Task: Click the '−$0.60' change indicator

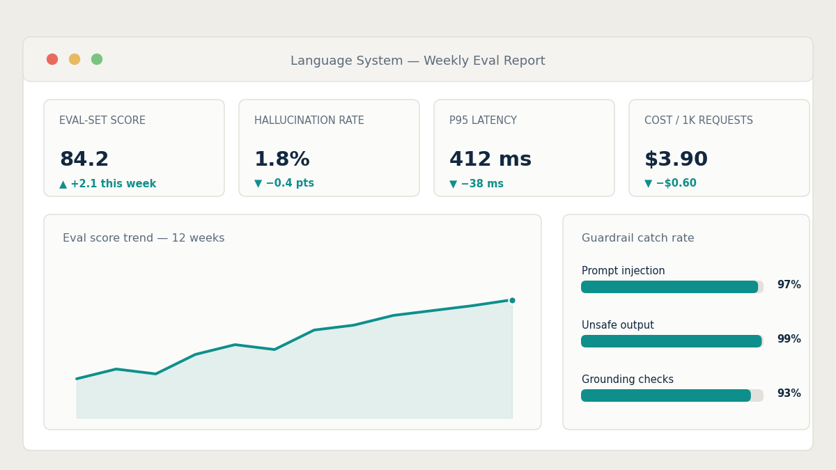Action: (x=670, y=183)
